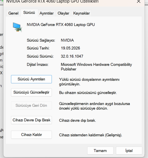Select the device name next to the icon
Viewport: 148px width, 158px height.
(x=61, y=25)
